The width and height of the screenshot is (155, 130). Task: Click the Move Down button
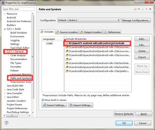tap(142, 72)
